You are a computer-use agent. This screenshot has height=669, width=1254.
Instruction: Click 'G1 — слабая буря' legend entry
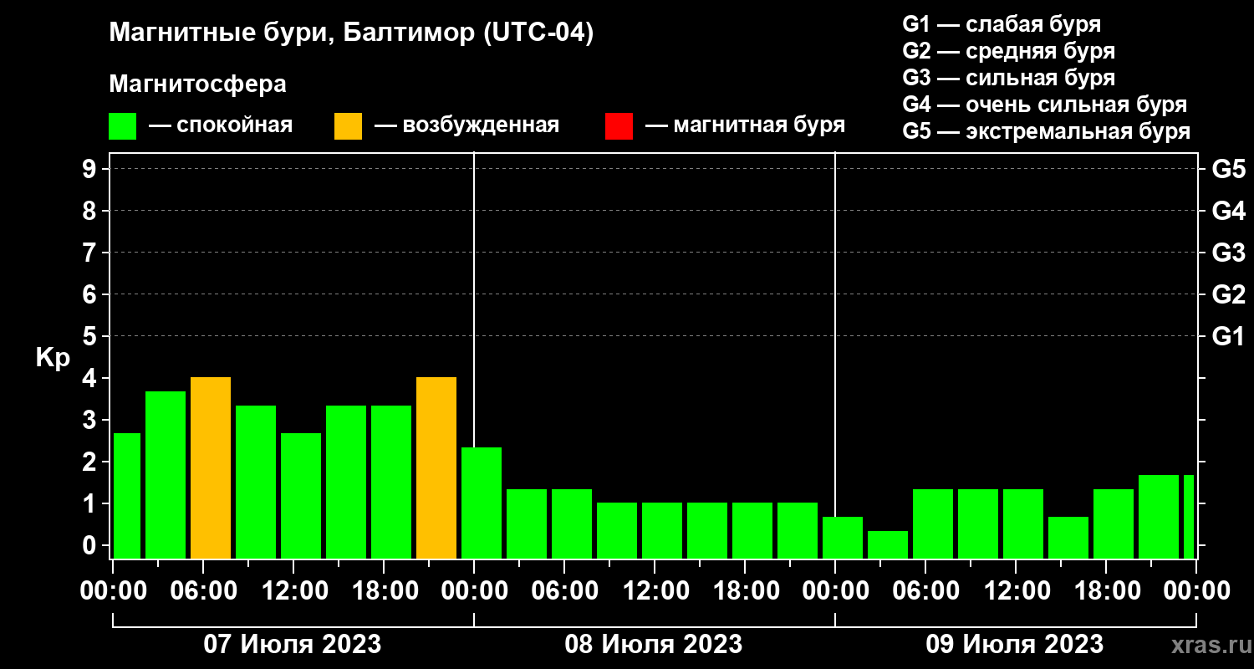point(1002,24)
